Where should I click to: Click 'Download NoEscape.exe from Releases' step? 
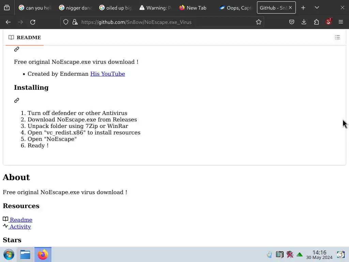click(82, 119)
